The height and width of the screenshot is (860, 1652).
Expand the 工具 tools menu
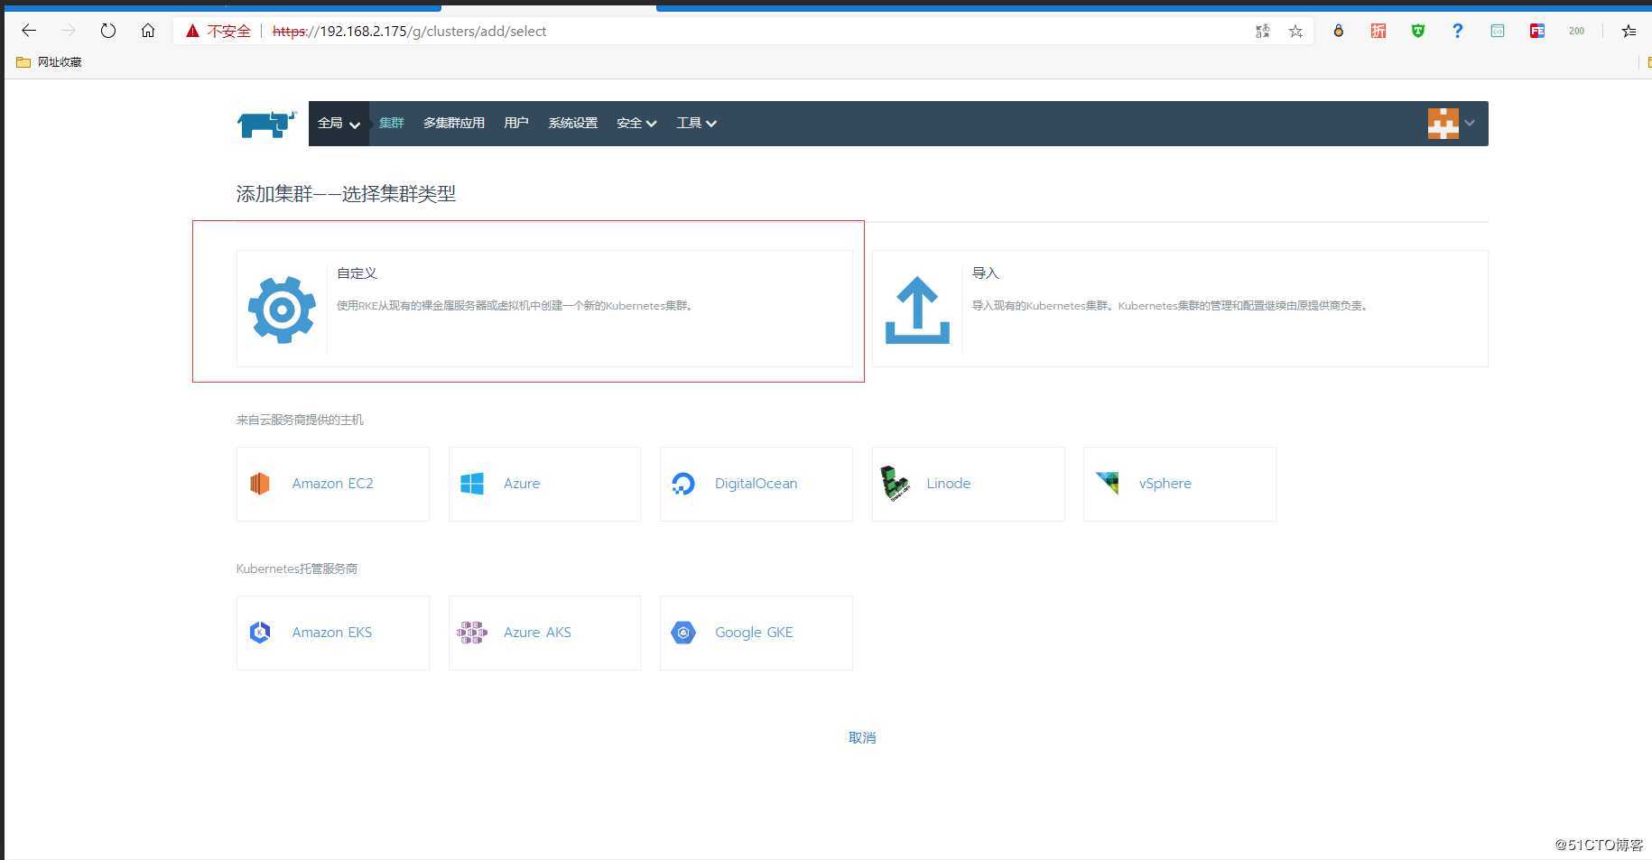696,124
